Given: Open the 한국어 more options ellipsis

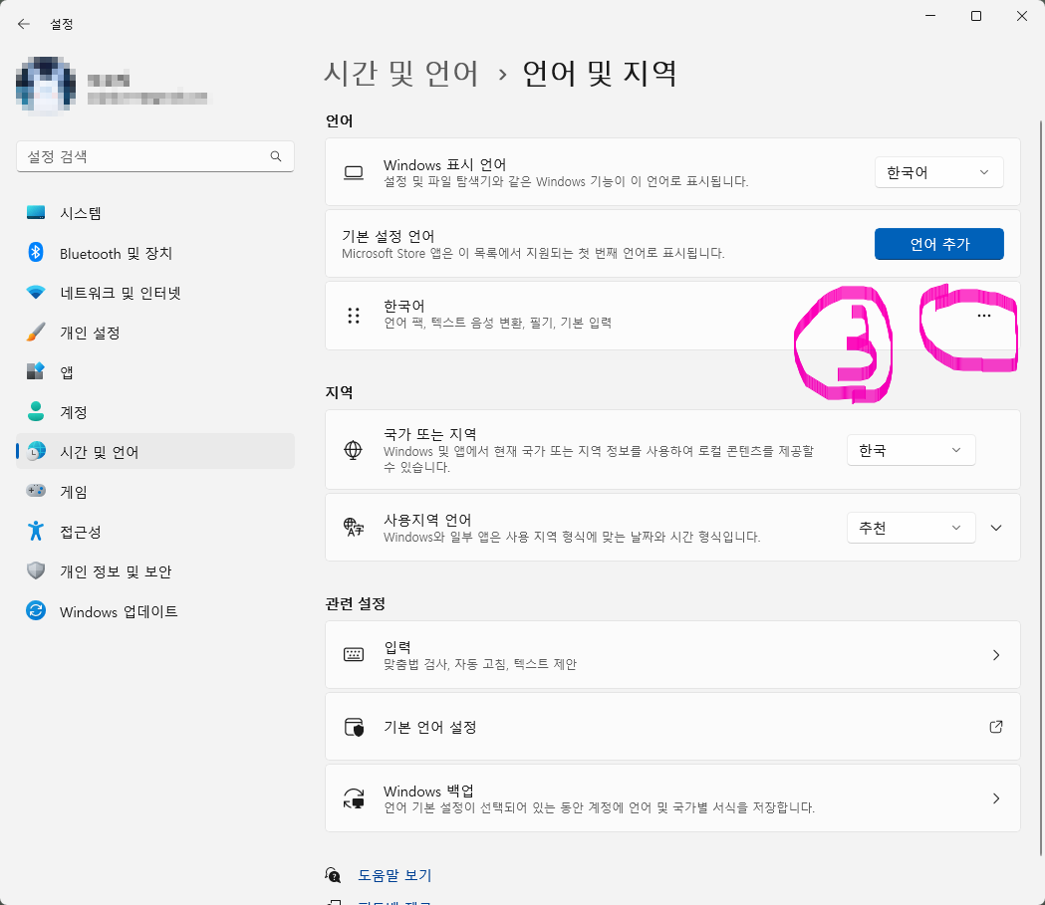Looking at the screenshot, I should (983, 316).
